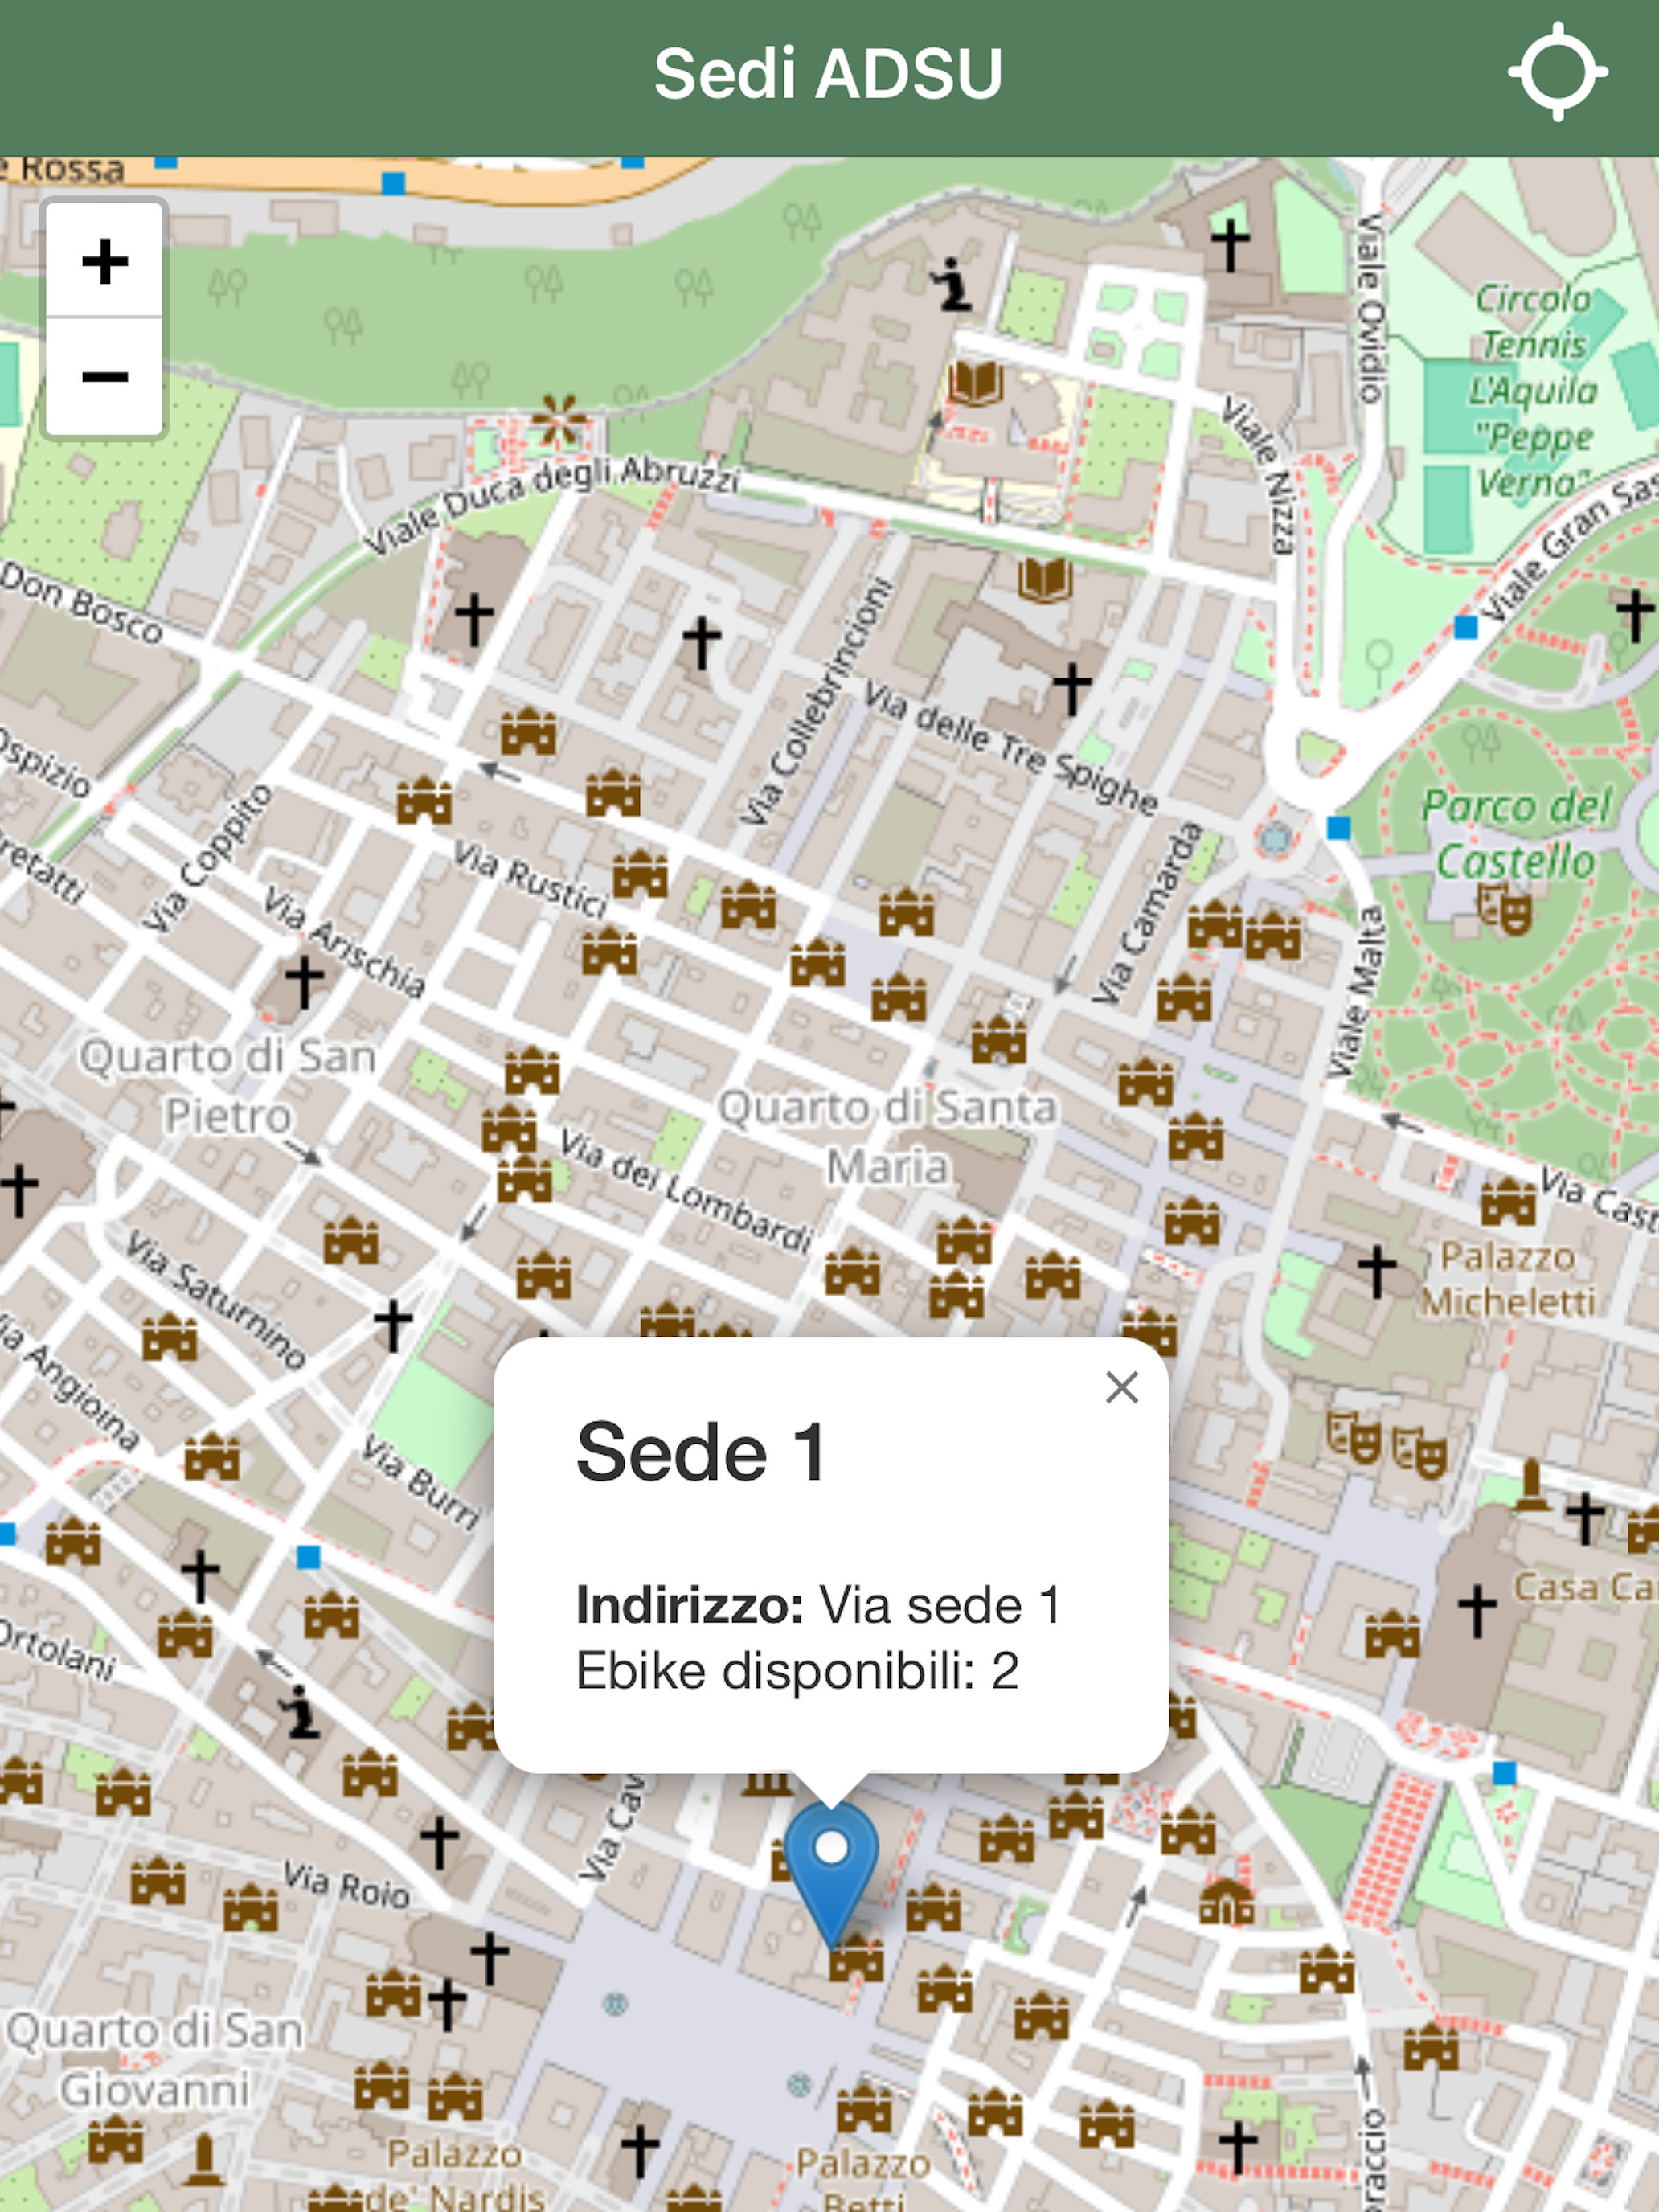1659x2212 pixels.
Task: Tap the 'Viale Duca degli Abruzzi' street label
Action: [x=551, y=506]
